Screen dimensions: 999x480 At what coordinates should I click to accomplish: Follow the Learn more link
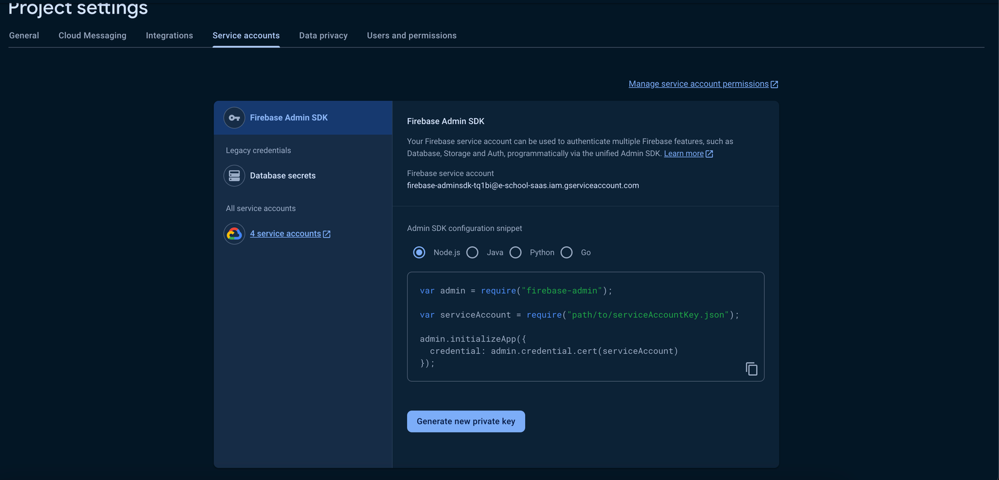pos(683,154)
